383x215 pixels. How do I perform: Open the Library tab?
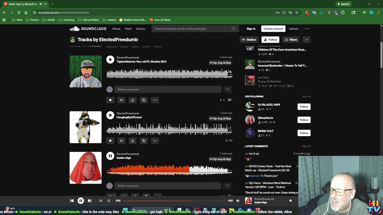140,29
